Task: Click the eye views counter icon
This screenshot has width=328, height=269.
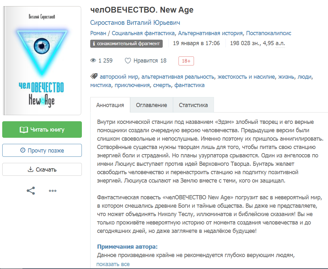Action: [x=93, y=61]
